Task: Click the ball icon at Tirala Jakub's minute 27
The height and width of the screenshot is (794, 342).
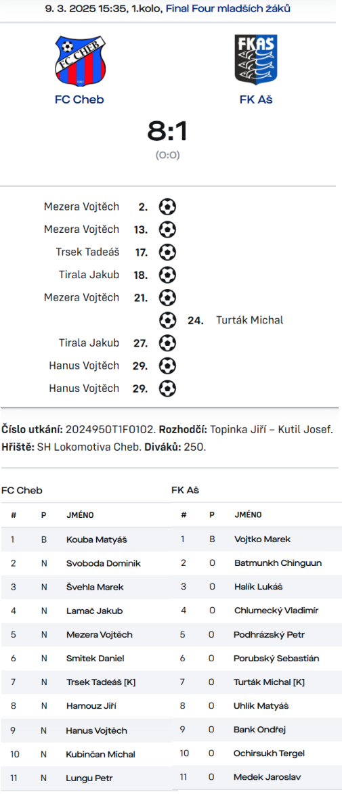Action: point(167,343)
